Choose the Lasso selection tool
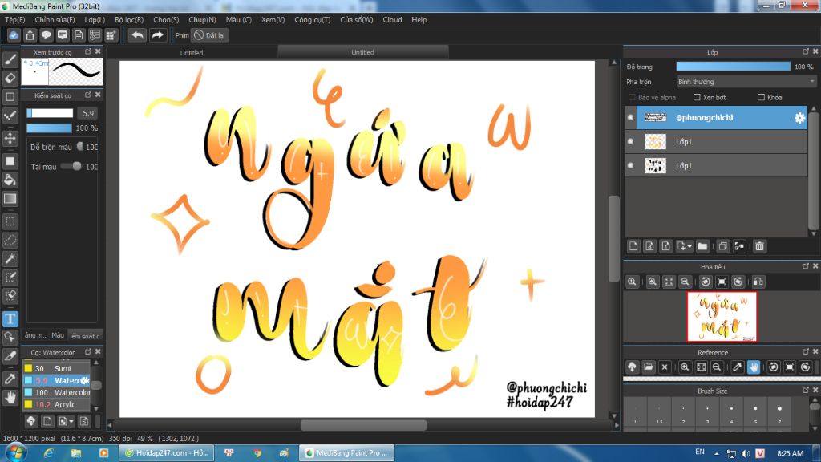821x462 pixels. 10,241
